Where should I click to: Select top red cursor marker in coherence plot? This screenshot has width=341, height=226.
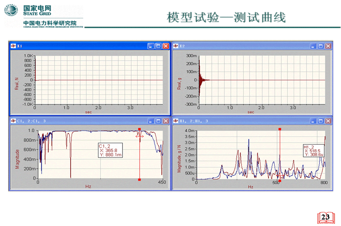click(x=139, y=130)
